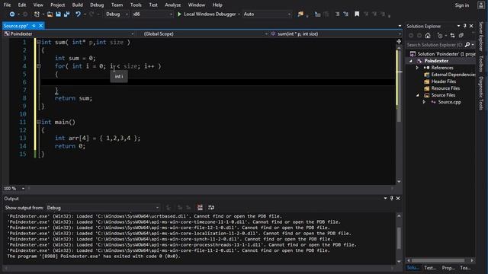Click the uncomment lines toolbar icon

(345, 14)
